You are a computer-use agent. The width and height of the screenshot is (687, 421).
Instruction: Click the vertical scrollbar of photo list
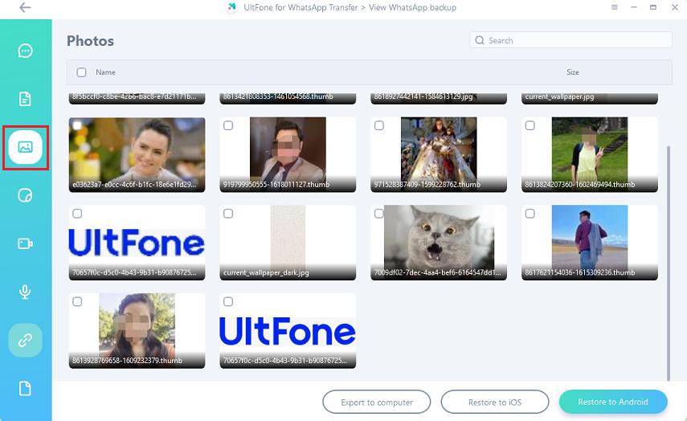point(669,263)
